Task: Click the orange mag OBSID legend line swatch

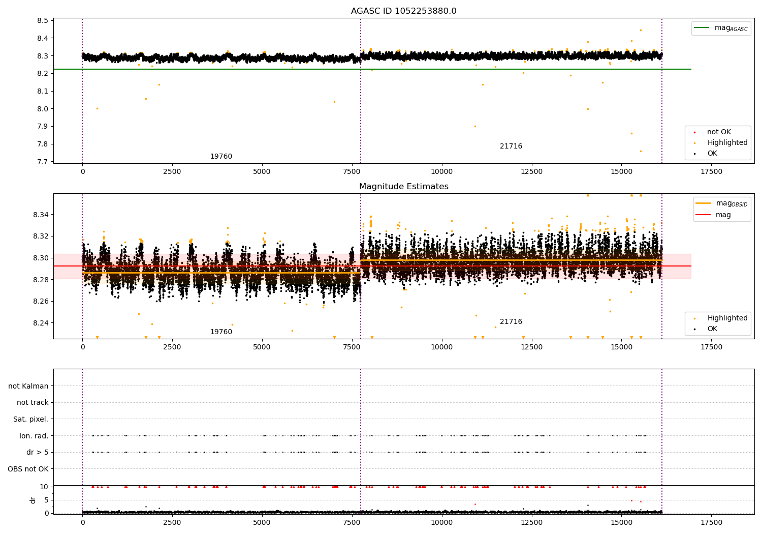Action: [x=703, y=203]
